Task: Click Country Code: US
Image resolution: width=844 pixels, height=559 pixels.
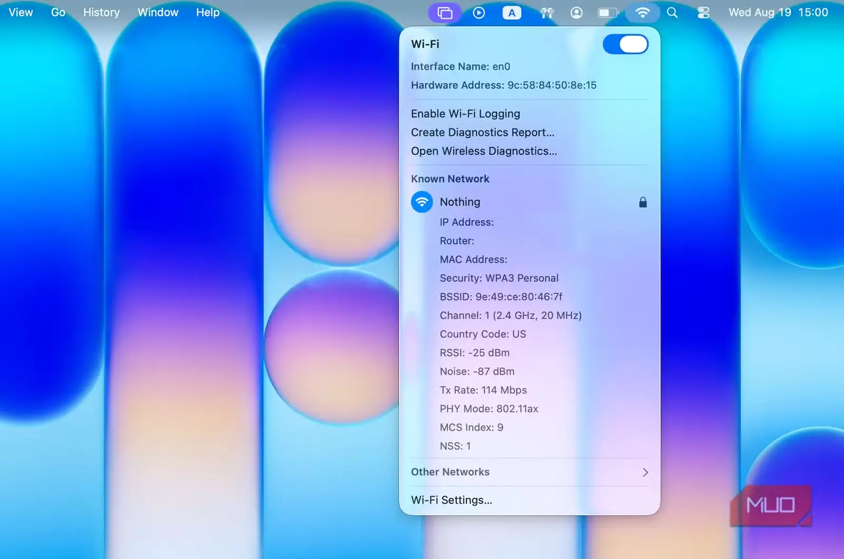Action: (x=483, y=334)
